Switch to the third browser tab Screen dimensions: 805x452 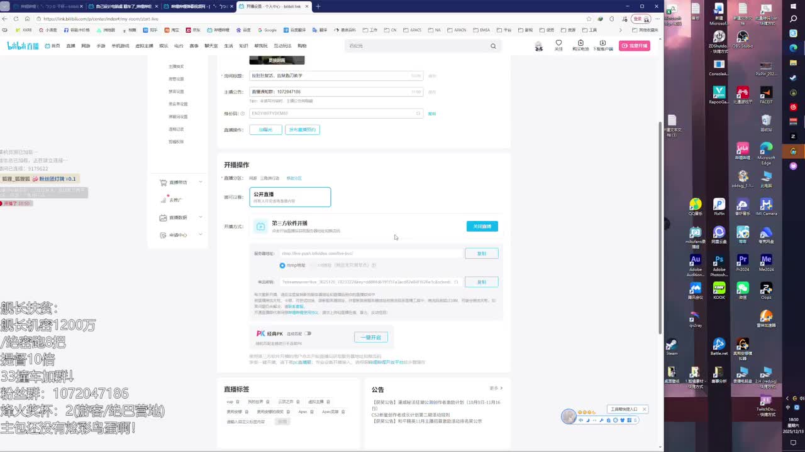197,6
